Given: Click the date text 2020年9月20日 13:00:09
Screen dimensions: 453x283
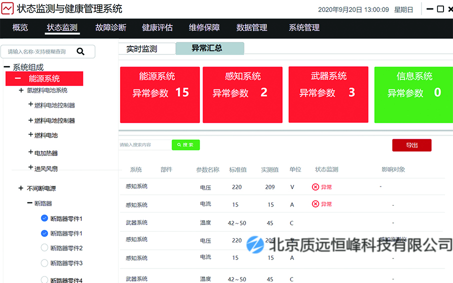Looking at the screenshot, I should (353, 9).
